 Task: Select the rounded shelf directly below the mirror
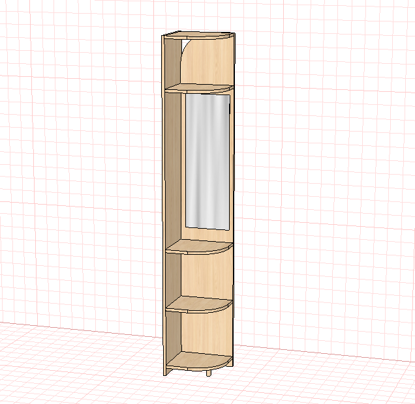pyautogui.click(x=200, y=247)
